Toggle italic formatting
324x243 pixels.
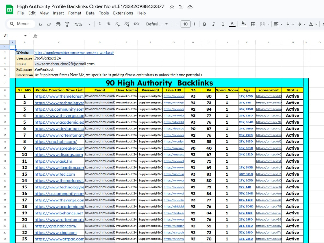pos(214,24)
